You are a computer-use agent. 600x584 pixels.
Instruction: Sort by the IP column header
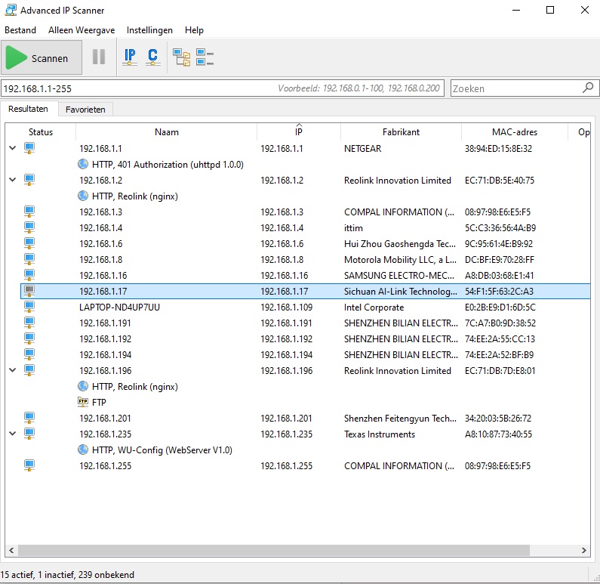pos(299,132)
